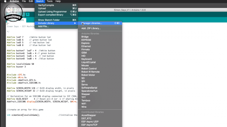Expand the Include Library submenu arrow
Screen dimensions: 227x127
pos(75,23)
